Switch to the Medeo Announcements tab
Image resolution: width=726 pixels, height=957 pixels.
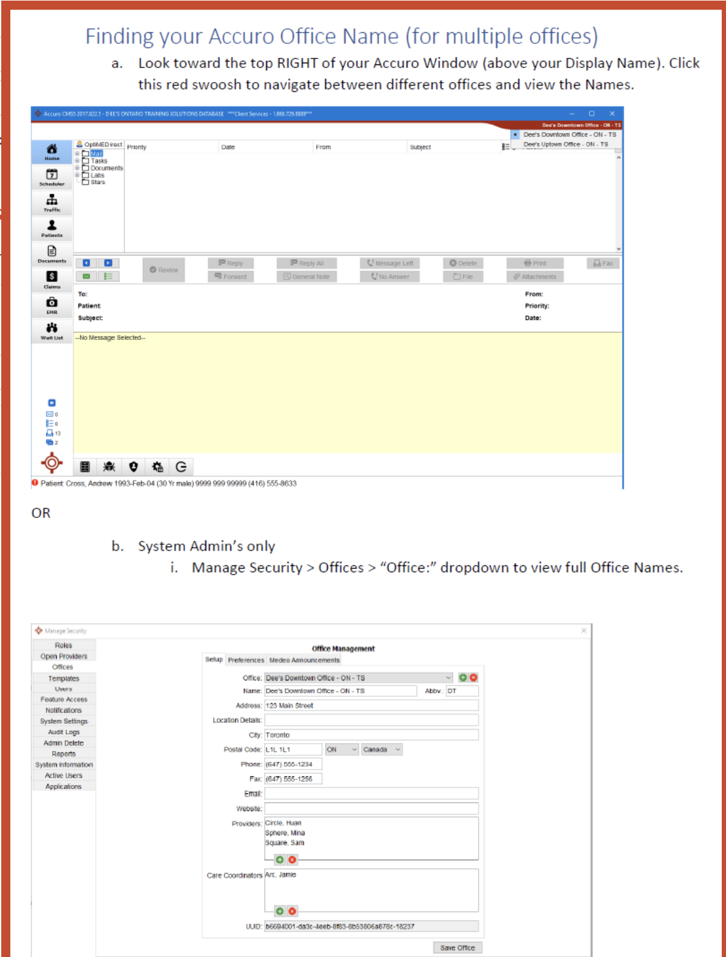(305, 660)
